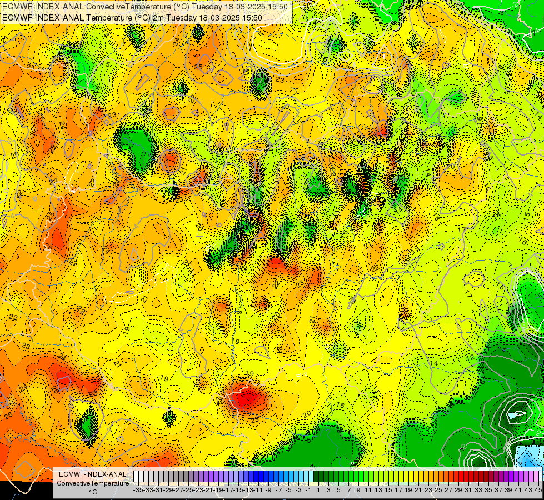Click the 23 value on the legend scale
This screenshot has width=544, height=500.
(x=428, y=490)
